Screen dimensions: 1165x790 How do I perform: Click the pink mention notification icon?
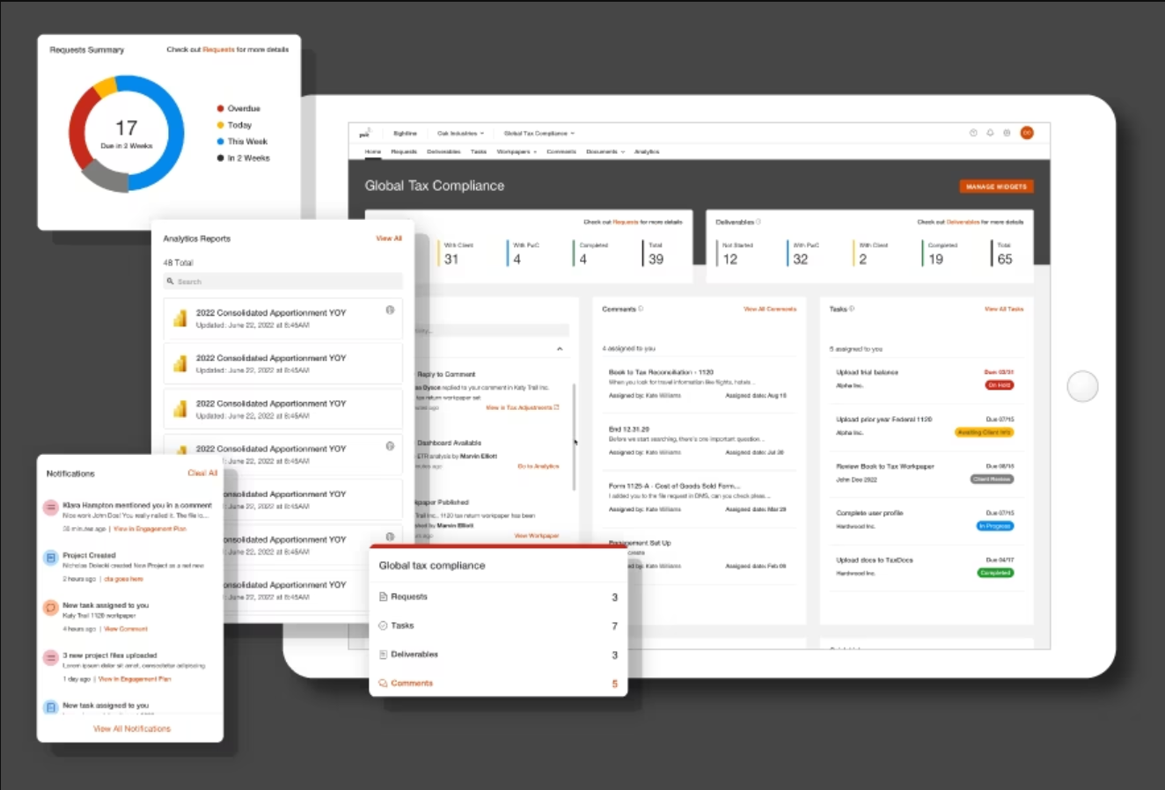tap(51, 508)
